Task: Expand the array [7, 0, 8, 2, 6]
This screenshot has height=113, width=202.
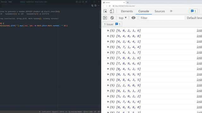Action: tap(108, 58)
